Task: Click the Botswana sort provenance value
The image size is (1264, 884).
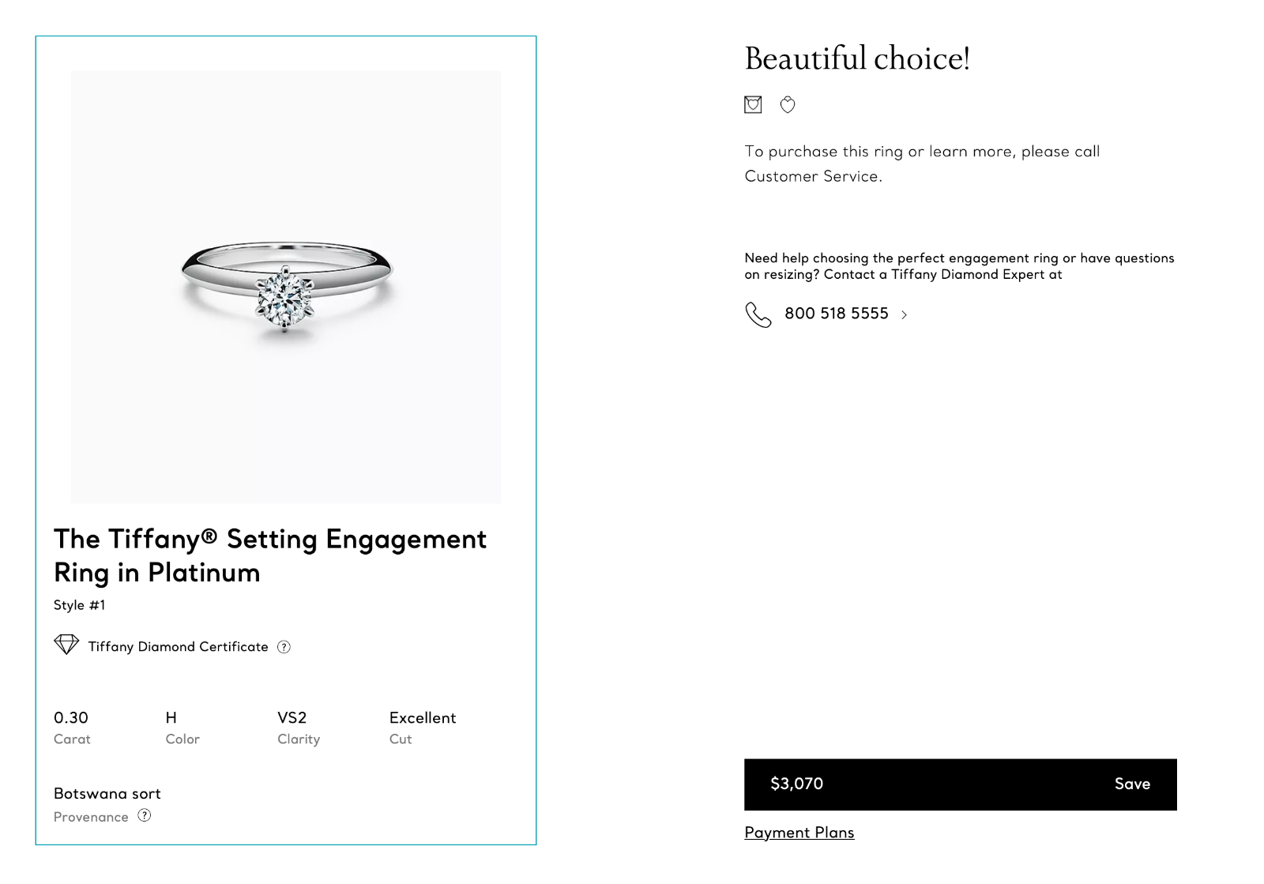Action: pos(107,794)
